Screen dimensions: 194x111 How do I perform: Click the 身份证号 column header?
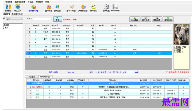click(82, 25)
